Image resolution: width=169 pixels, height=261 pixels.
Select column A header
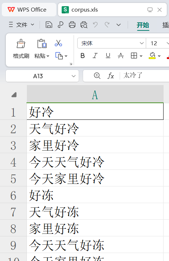(95, 94)
